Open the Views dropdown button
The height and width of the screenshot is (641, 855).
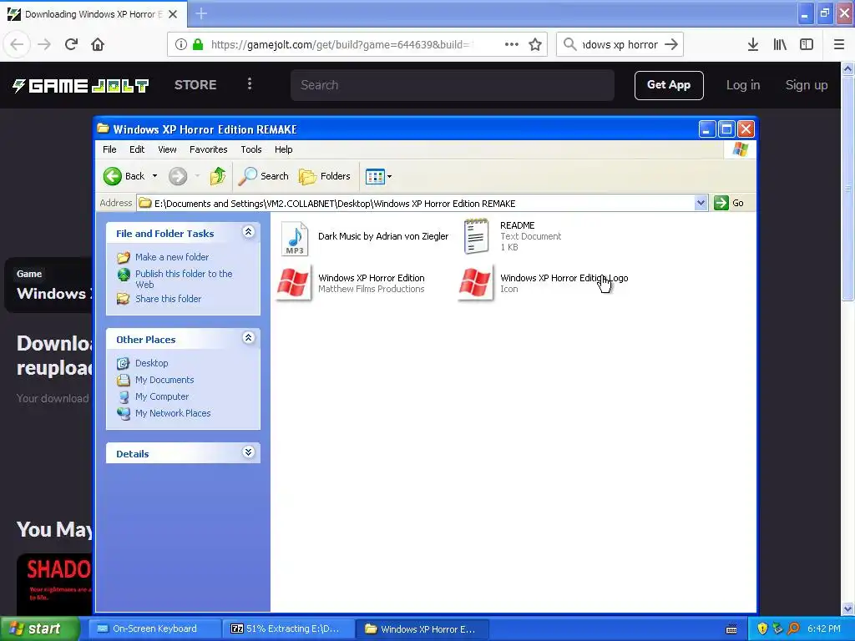[x=378, y=176]
